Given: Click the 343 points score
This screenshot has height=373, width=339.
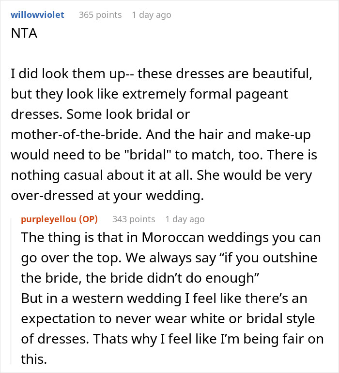Looking at the screenshot, I should point(134,219).
